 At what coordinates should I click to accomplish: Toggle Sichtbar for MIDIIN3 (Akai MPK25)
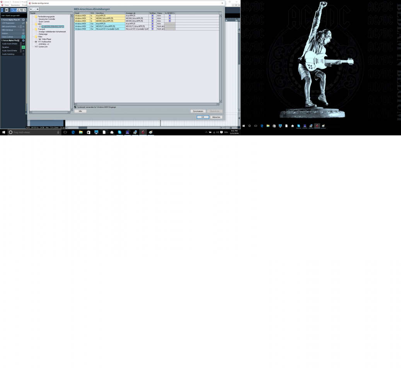click(153, 21)
